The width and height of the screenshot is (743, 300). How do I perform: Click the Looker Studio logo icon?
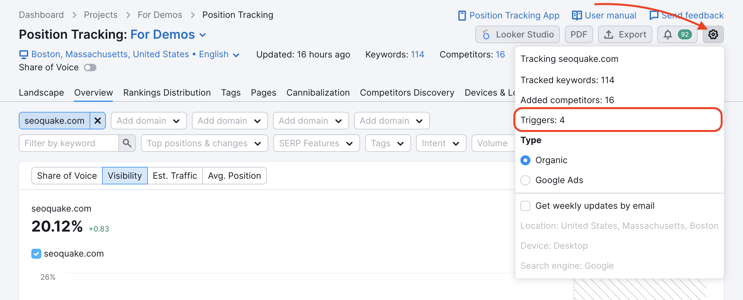point(486,34)
